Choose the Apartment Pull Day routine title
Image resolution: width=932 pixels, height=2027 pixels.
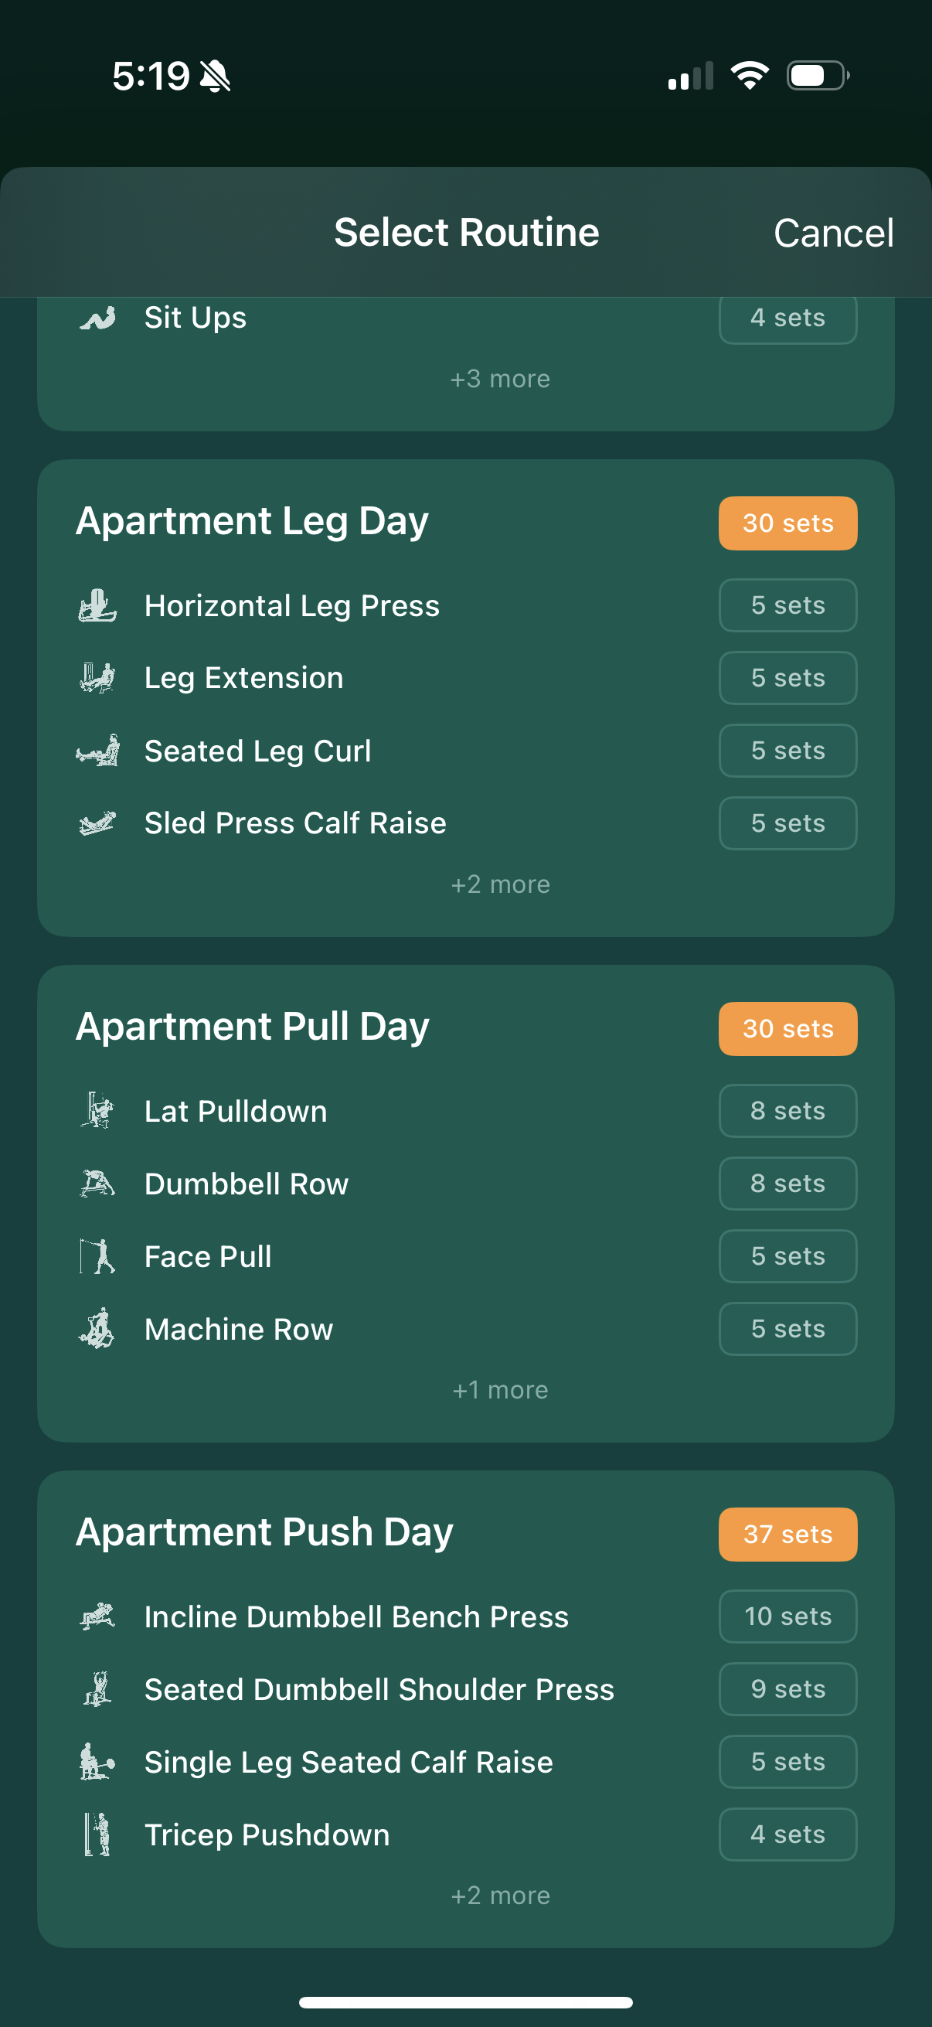tap(253, 1027)
